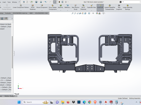Image resolution: width=141 pixels, height=105 pixels.
Task: Click the FeatureManager vertical scrollbar
Action: point(12,52)
